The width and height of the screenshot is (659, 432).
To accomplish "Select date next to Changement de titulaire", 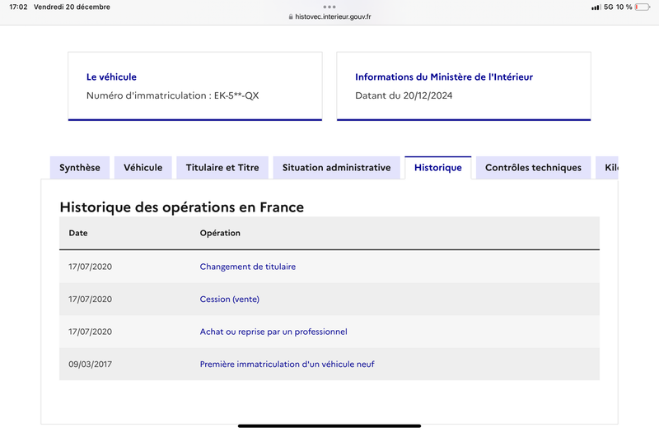I will point(91,267).
